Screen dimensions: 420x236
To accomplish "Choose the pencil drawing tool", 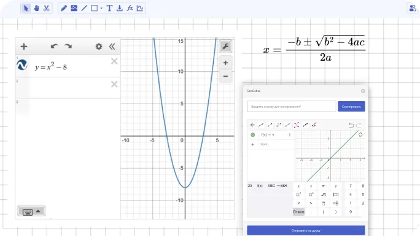I will (x=63, y=9).
